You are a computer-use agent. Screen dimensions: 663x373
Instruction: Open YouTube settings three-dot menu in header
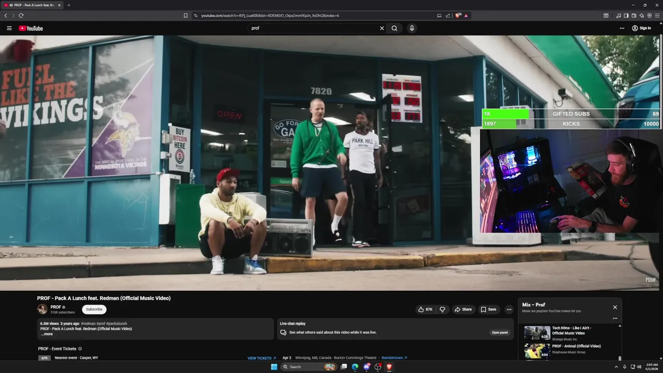click(622, 28)
